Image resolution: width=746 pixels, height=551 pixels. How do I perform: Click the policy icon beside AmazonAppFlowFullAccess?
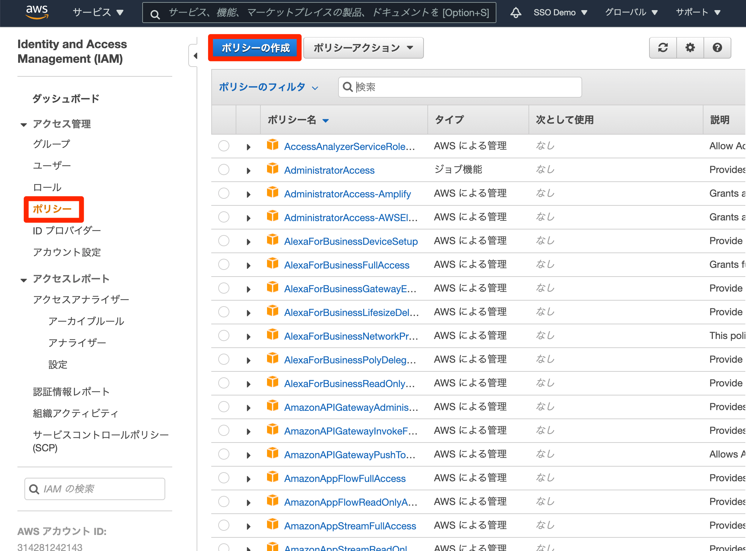(x=273, y=477)
